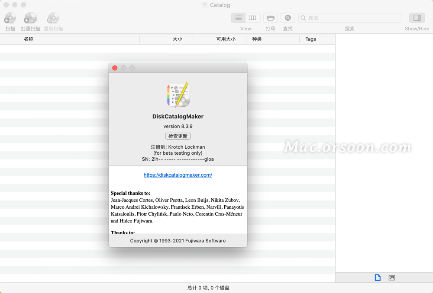Select the Tags column header
This screenshot has width=433, height=293.
click(310, 39)
